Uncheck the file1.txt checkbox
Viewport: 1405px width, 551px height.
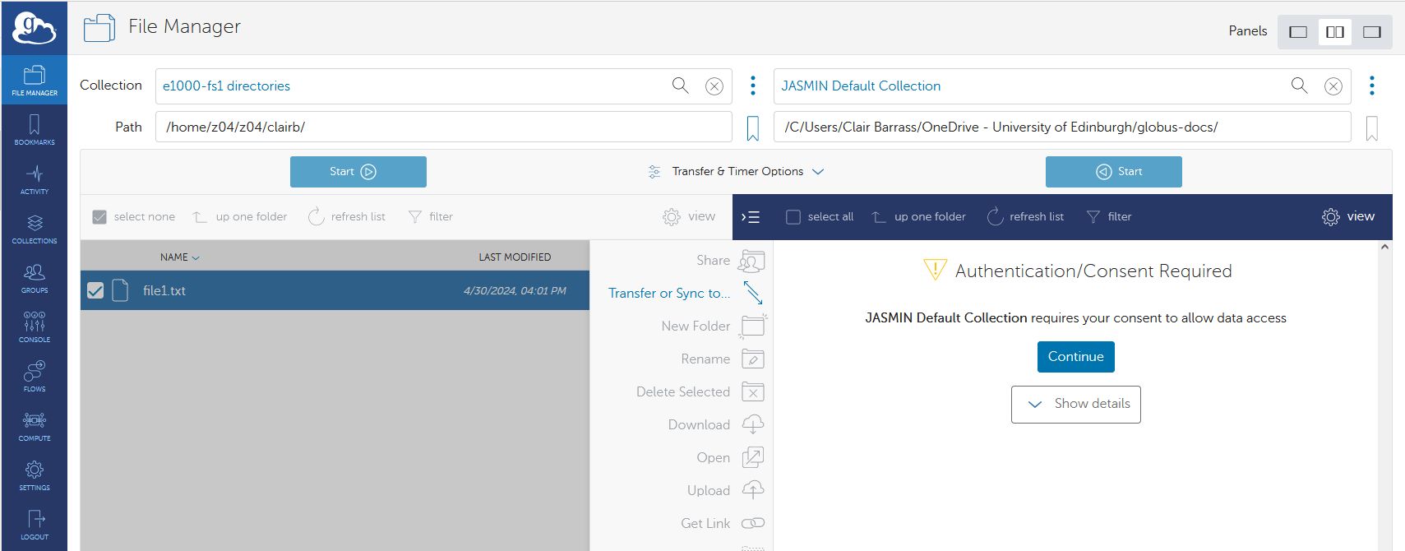95,290
